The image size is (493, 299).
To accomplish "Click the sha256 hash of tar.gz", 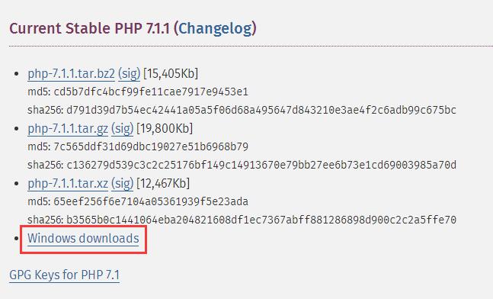I will coord(261,165).
